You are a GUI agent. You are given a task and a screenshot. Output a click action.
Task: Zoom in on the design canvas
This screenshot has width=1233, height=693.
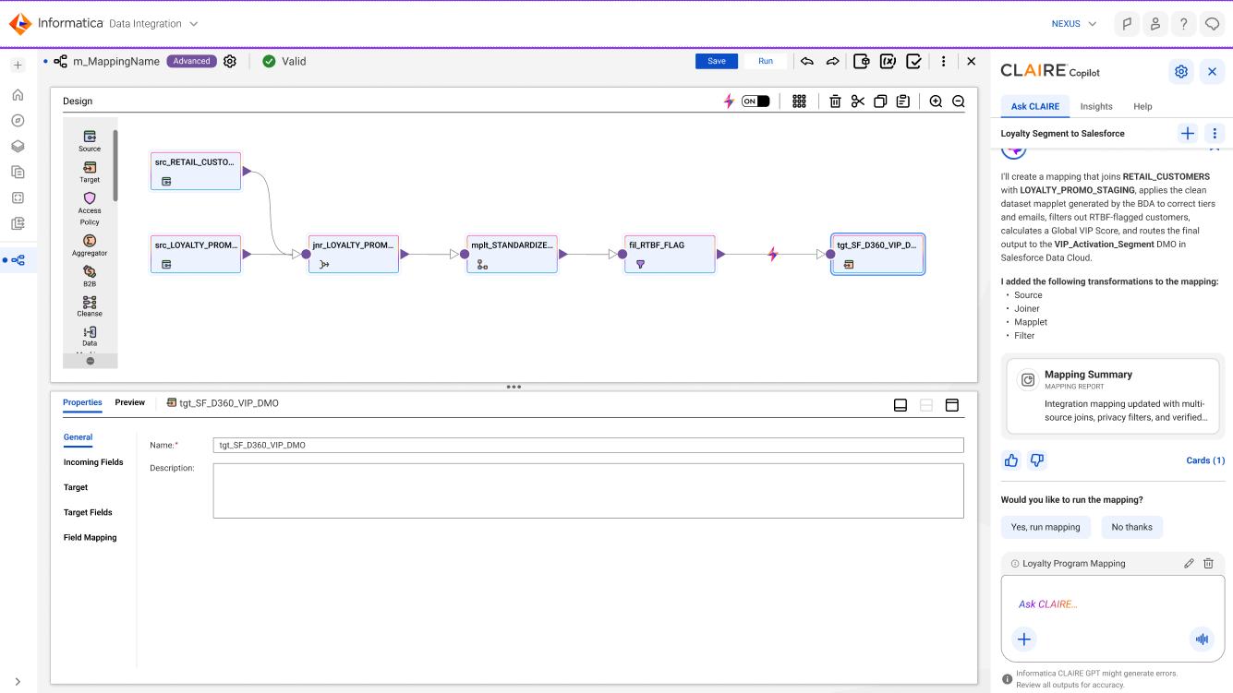coord(936,102)
